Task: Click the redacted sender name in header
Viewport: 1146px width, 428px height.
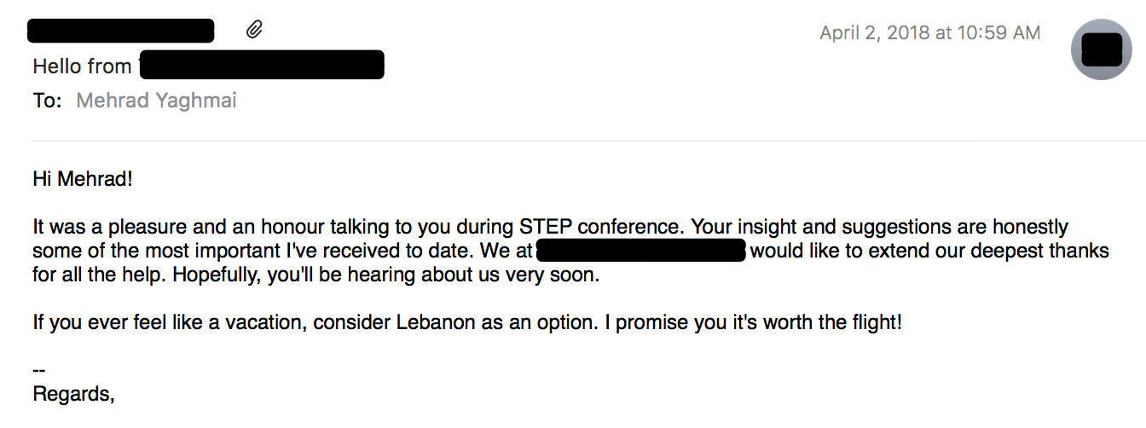Action: [120, 31]
